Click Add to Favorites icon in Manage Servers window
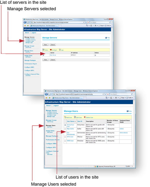Image resolution: width=150 pixels, height=187 pixels. click(28, 26)
